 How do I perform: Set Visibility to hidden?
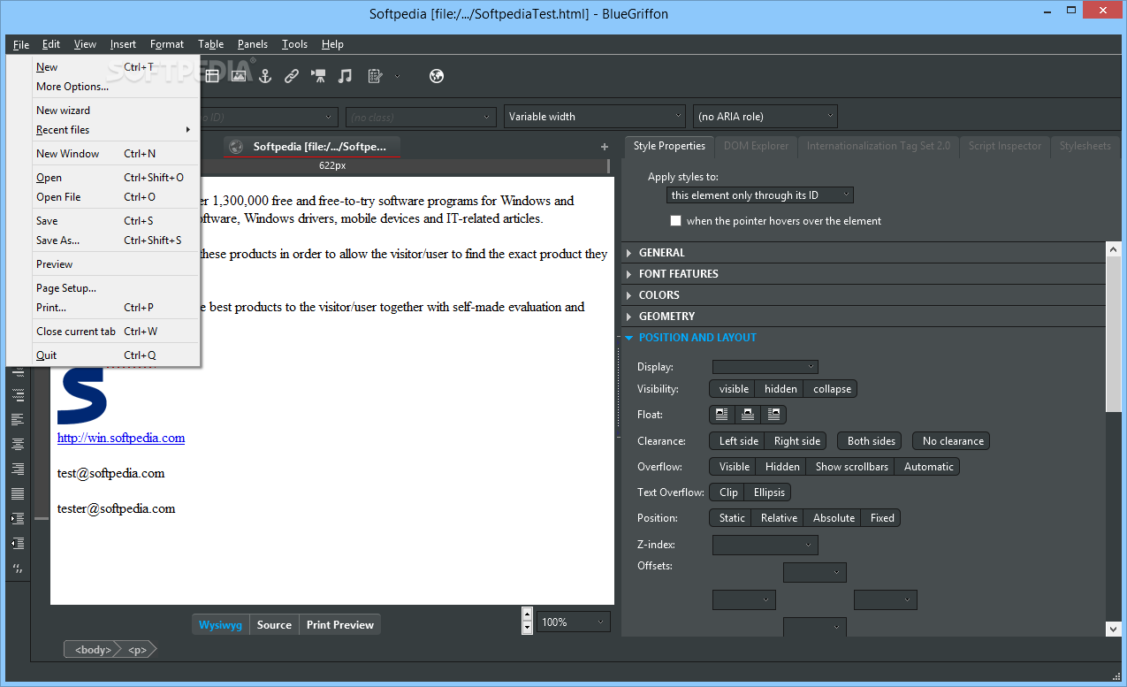coord(781,389)
